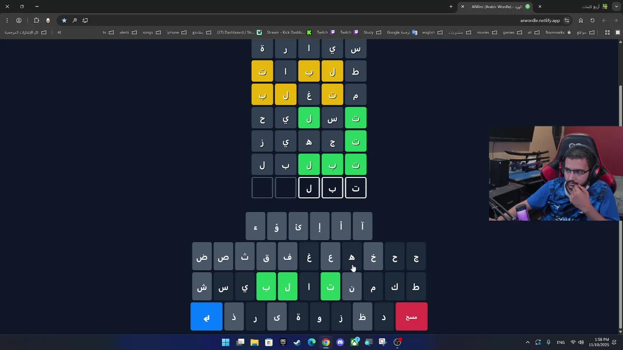Open Steam from the taskbar

point(297,342)
